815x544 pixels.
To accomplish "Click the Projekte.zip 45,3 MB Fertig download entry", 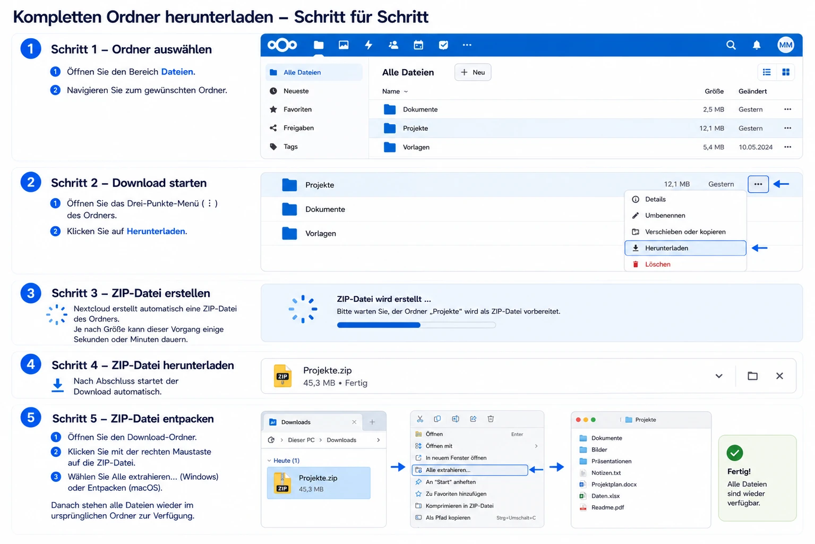I will tap(528, 376).
